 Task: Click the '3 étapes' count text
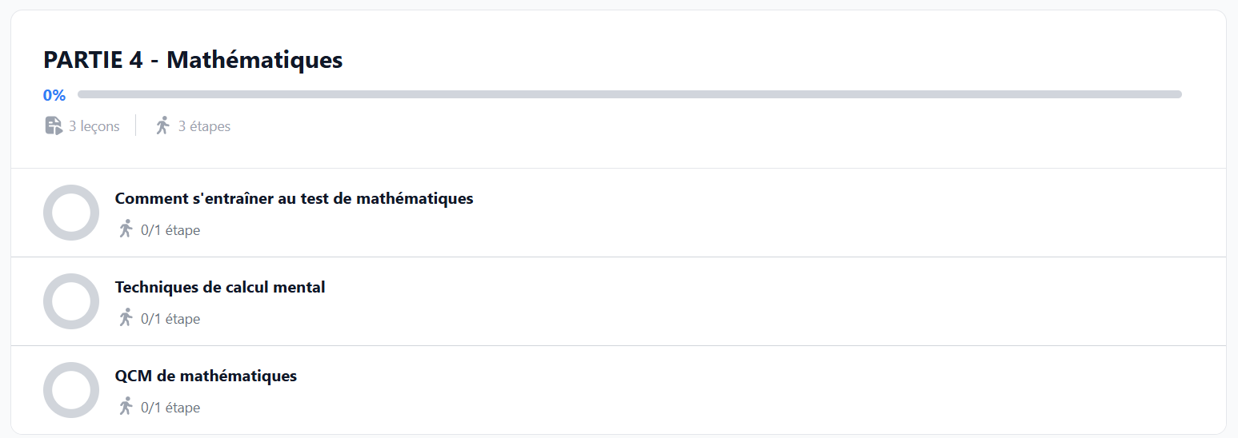[x=204, y=126]
